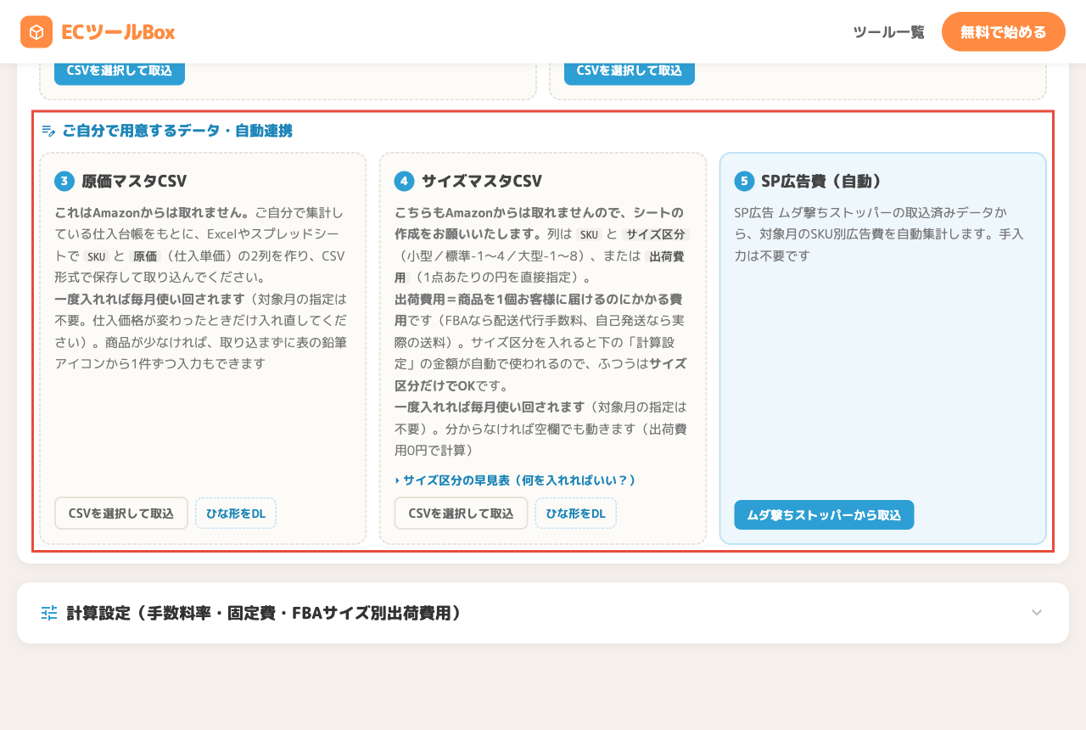Click the ECツールBox brand name text

[118, 32]
